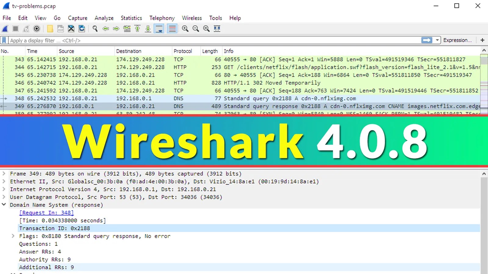Open a capture file via folder icon

pos(50,29)
